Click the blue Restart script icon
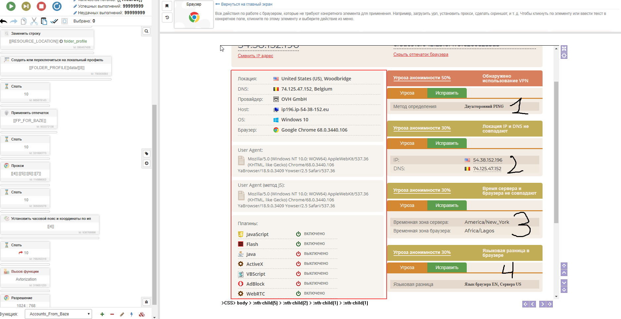 pyautogui.click(x=57, y=6)
